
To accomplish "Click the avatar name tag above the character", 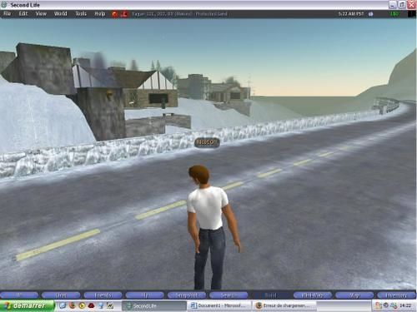I will point(207,142).
